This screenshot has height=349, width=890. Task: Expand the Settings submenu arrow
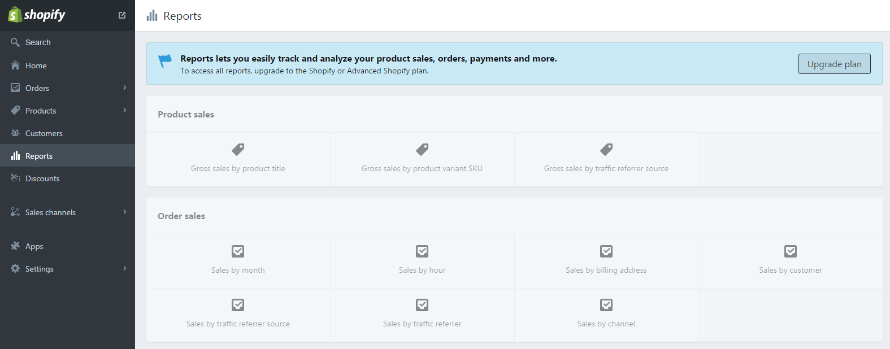click(x=125, y=268)
